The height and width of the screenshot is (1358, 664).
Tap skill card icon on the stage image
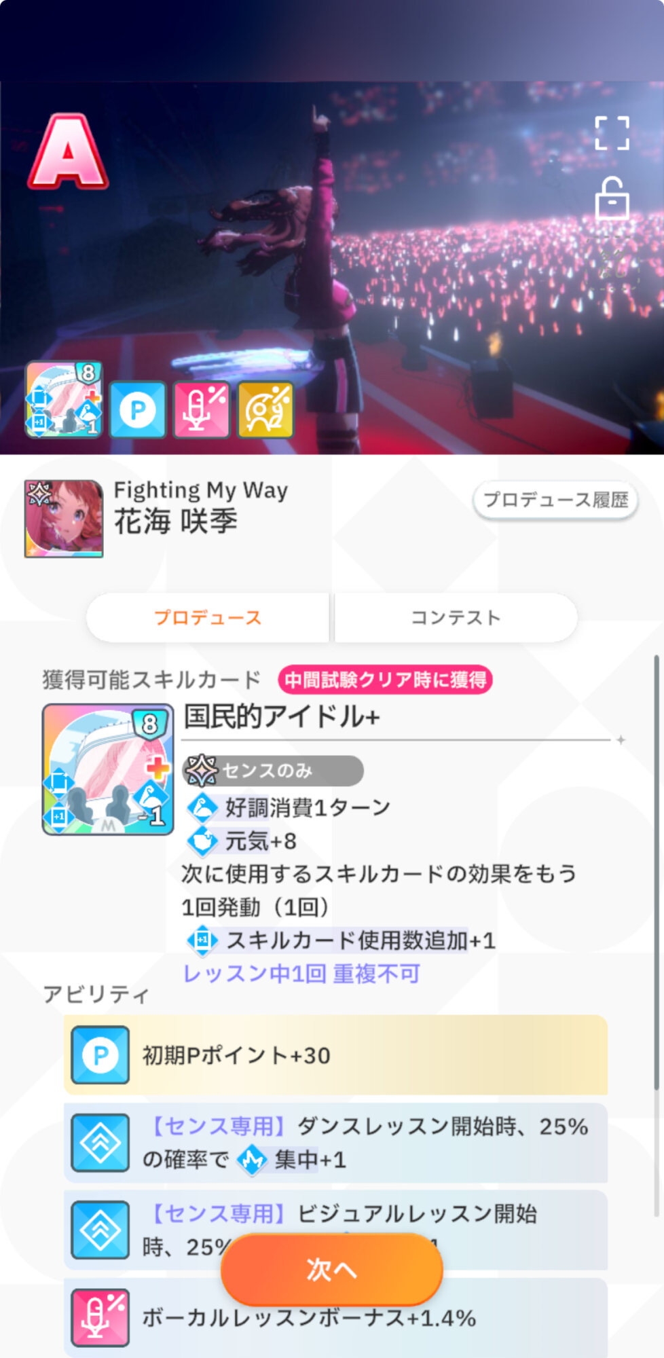64,399
